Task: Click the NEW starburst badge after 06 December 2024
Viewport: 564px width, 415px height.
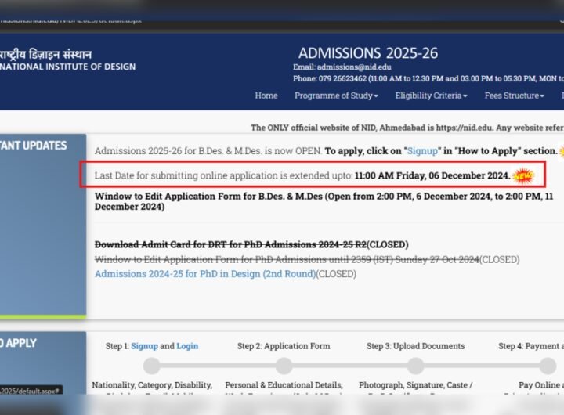Action: tap(523, 176)
